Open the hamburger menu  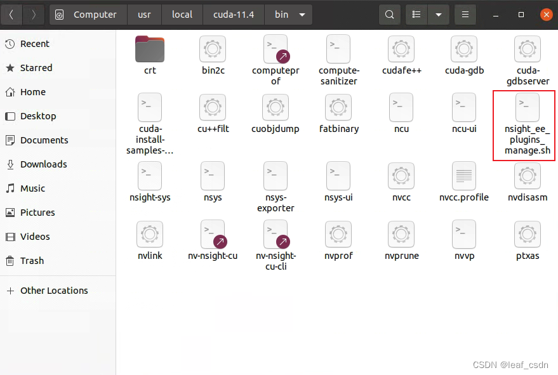465,14
